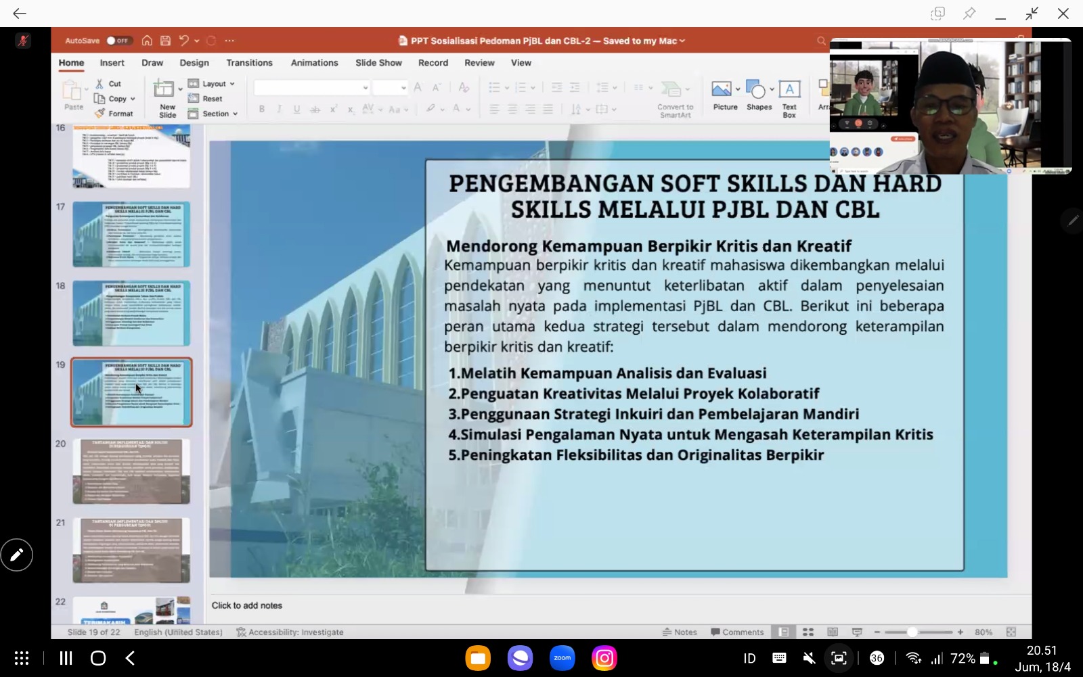Open the font size combo box
1083x677 pixels.
[x=390, y=88]
